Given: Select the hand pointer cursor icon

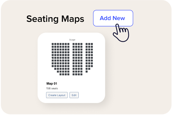Looking at the screenshot, I should [121, 33].
